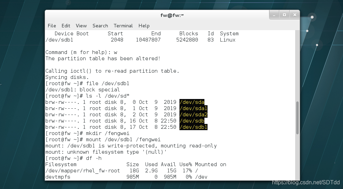Click the 'mkdir /fengwei' command line

87,133
